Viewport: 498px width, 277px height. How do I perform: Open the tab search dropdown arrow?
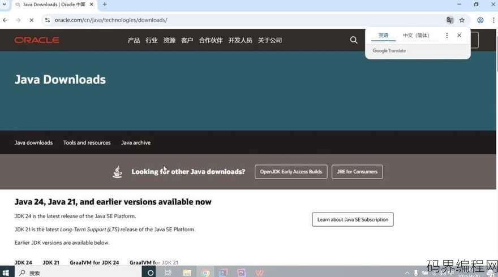point(5,5)
